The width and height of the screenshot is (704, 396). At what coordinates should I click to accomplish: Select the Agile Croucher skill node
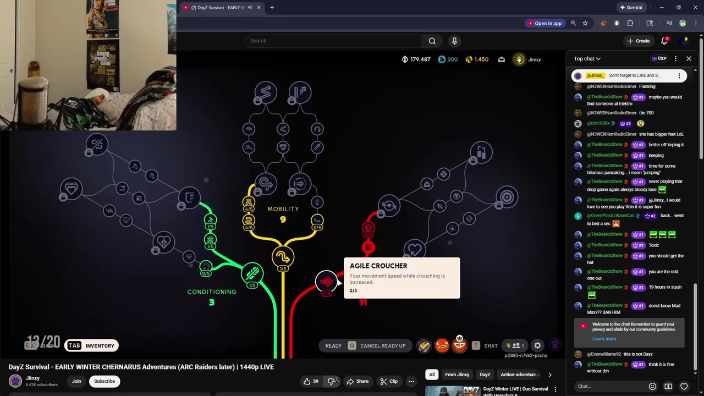coord(326,282)
